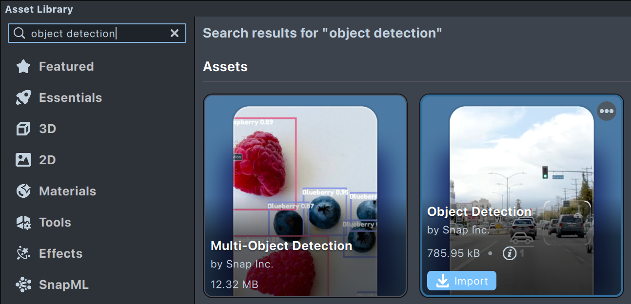
Task: Open the Featured category
Action: (x=66, y=67)
